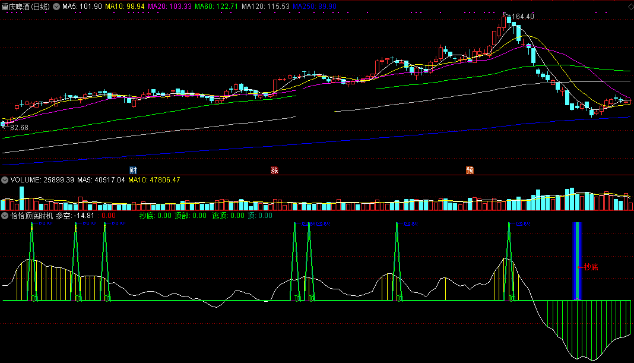Click the volume MA10: 47806.47 value
Screen dimensions: 634x363
[154, 180]
